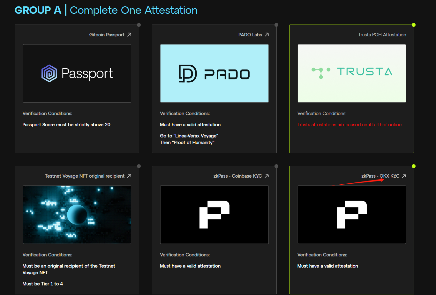Click the PADO Labs link text

[x=250, y=35]
